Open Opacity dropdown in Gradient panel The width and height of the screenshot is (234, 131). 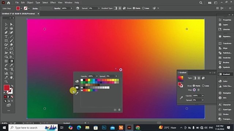point(203,95)
